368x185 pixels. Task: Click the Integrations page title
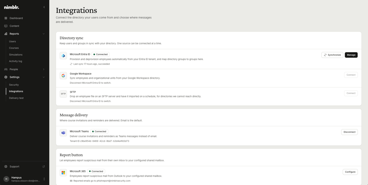tap(76, 11)
